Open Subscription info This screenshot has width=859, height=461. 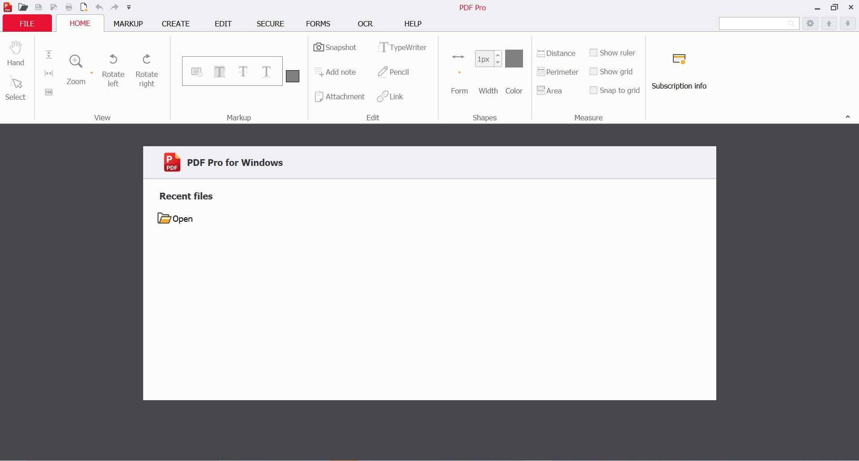coord(679,72)
